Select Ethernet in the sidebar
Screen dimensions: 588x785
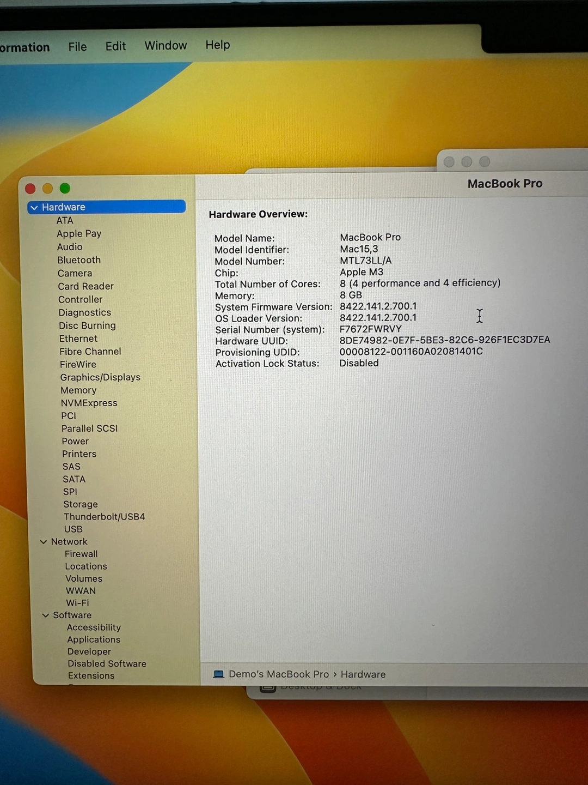[78, 339]
